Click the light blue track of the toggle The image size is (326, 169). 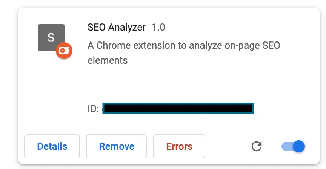pos(286,146)
